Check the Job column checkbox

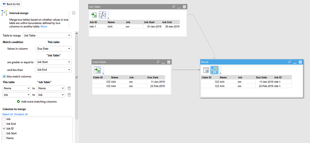coord(4,119)
